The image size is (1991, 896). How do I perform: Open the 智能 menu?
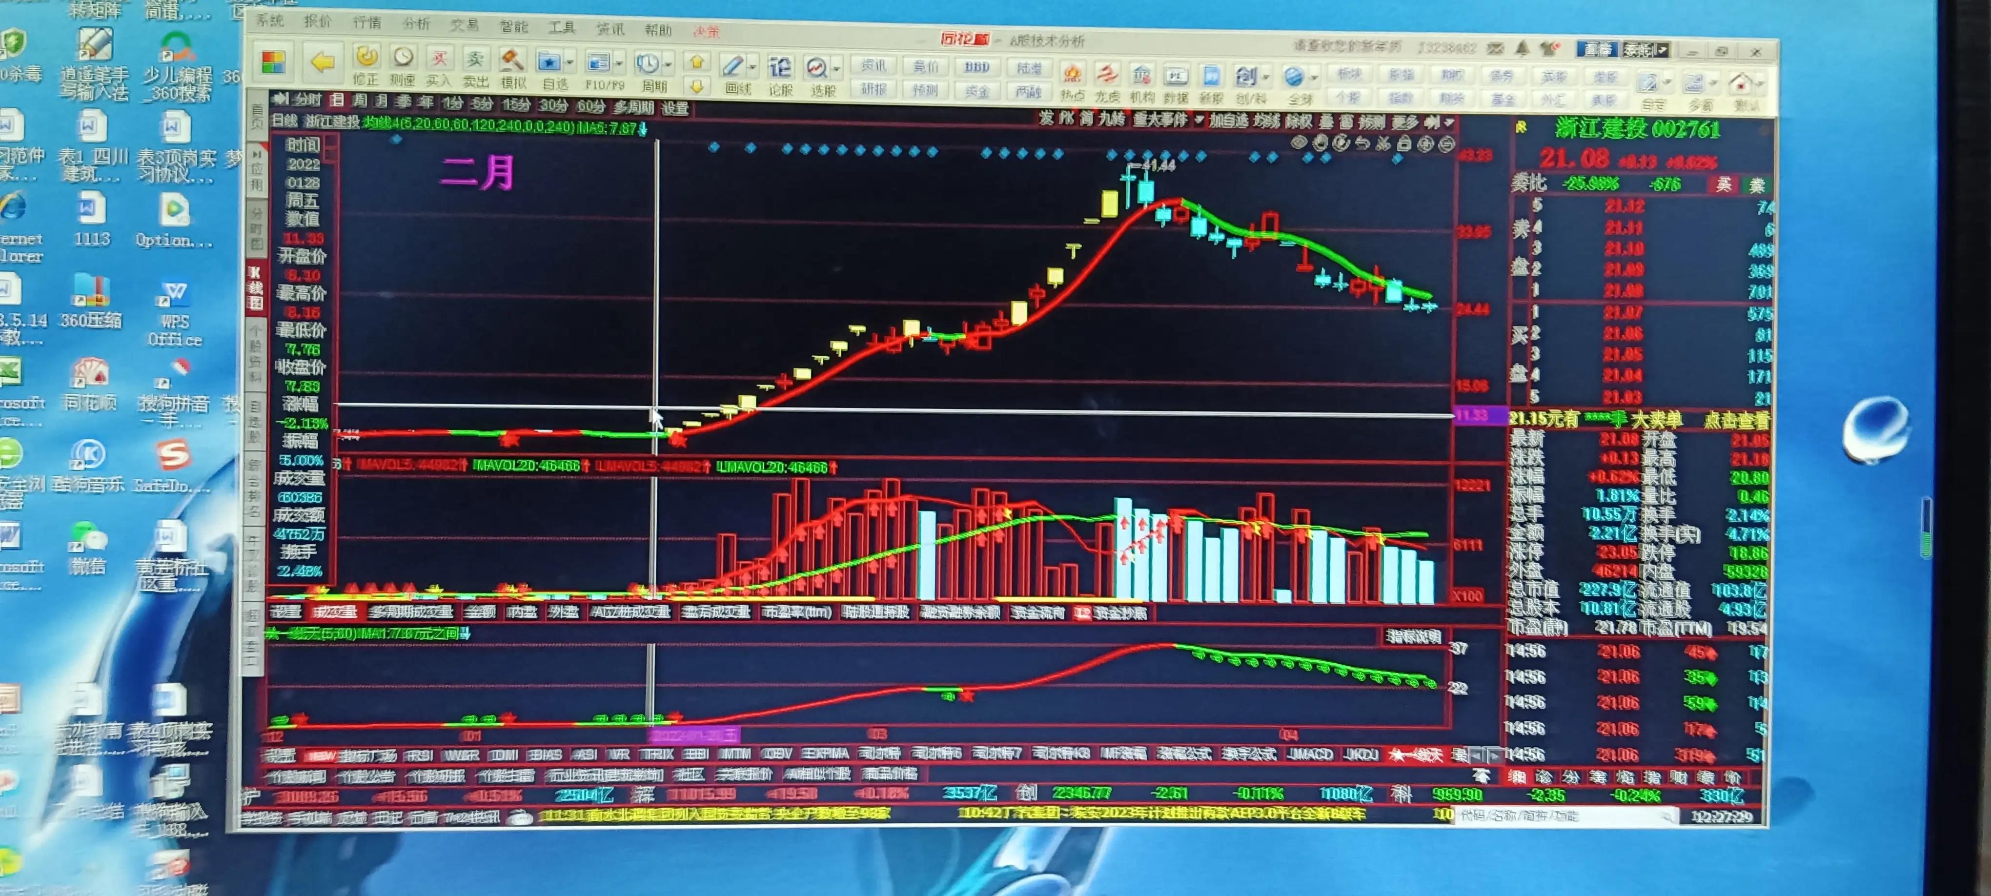coord(513,27)
